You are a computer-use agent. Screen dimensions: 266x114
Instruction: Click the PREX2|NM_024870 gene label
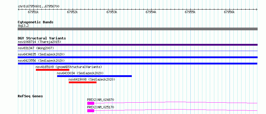pos(100,100)
